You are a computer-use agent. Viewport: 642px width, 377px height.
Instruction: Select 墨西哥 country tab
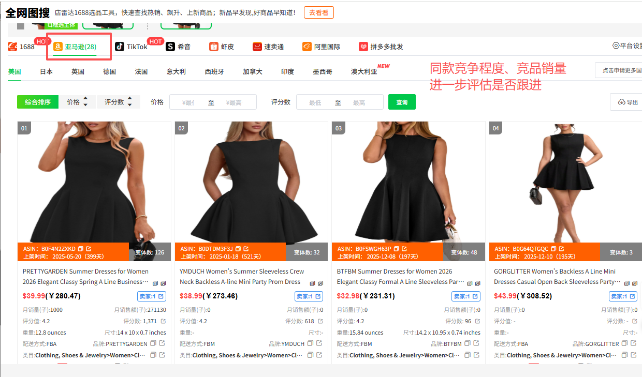pyautogui.click(x=323, y=71)
